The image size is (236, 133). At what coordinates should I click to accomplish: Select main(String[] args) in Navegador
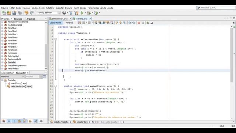[x=19, y=83]
